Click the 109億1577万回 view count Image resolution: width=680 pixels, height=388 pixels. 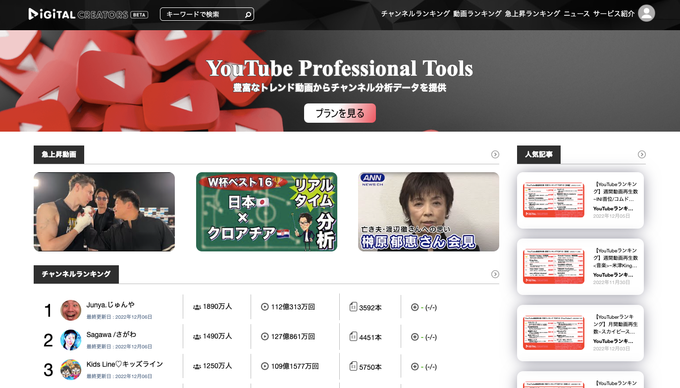(x=295, y=366)
